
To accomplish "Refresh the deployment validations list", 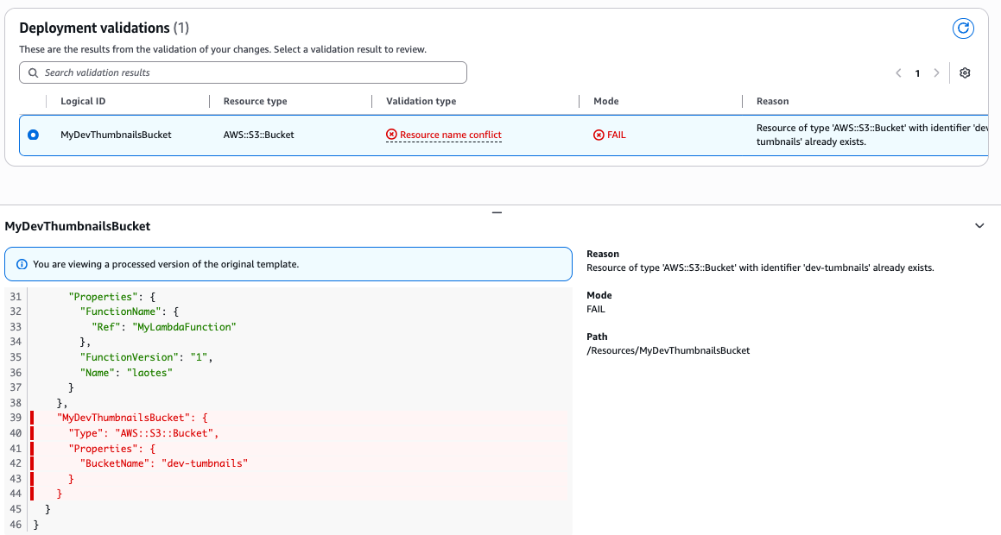I will coord(963,28).
